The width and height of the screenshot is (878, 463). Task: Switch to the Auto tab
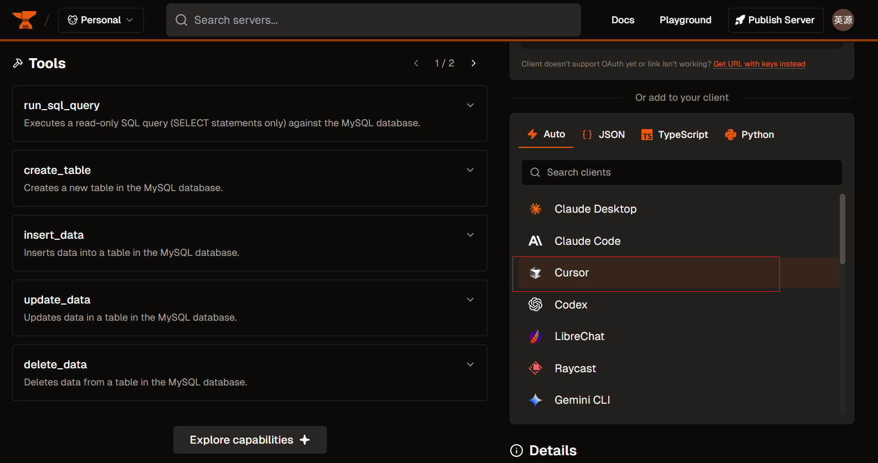point(546,135)
